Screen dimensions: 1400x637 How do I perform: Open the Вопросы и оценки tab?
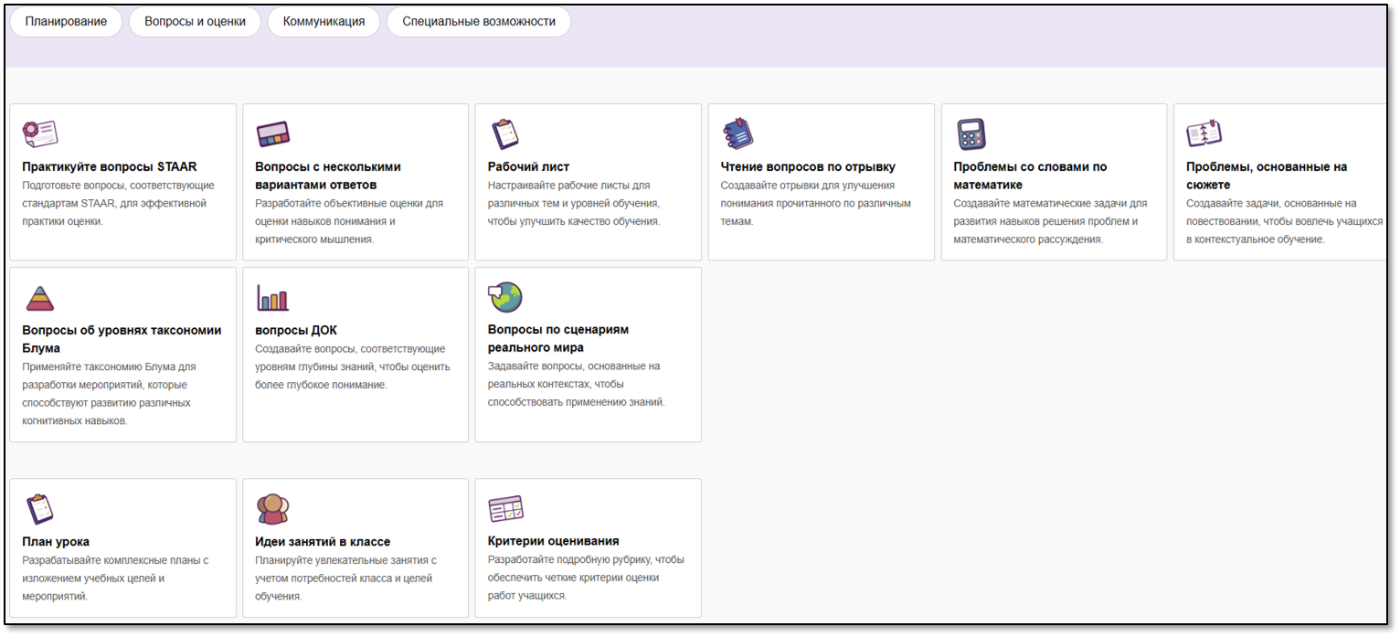pos(195,22)
